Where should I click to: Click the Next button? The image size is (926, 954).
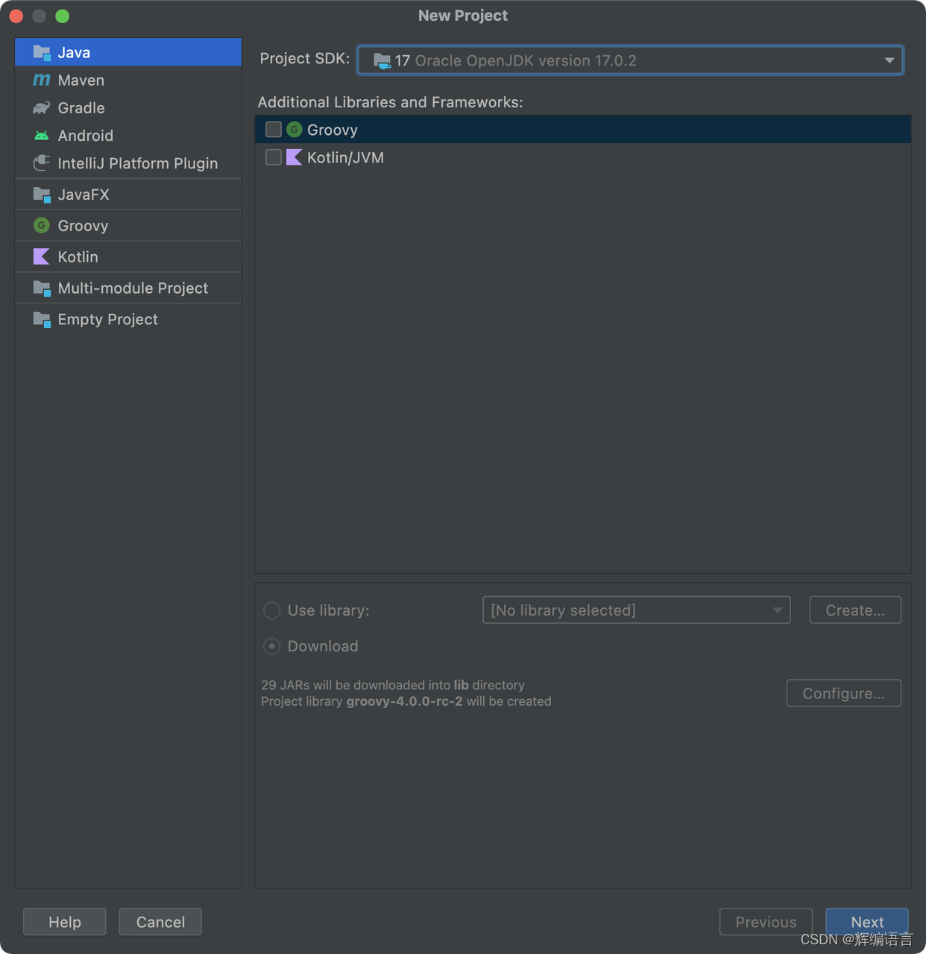[867, 922]
